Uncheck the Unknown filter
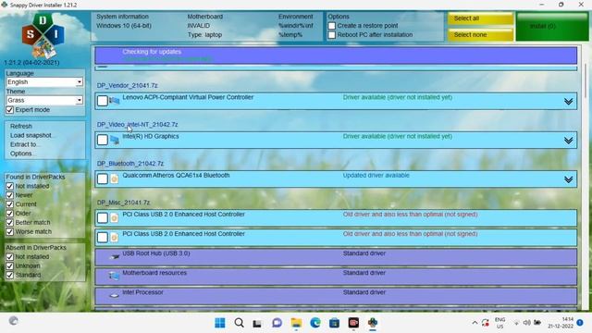Viewport: 592px width, 333px height. tap(10, 265)
